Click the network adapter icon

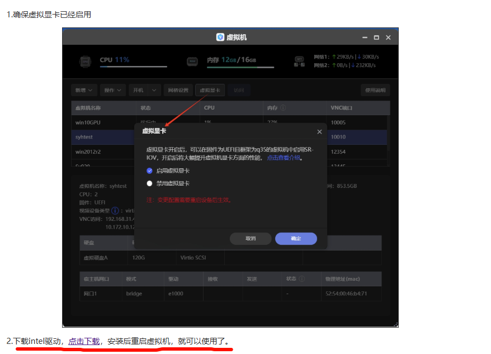coord(299,62)
